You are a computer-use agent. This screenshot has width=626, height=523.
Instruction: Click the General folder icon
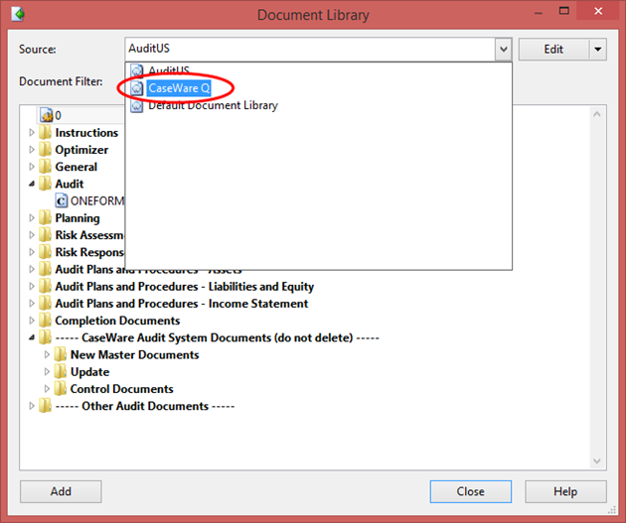[x=45, y=167]
